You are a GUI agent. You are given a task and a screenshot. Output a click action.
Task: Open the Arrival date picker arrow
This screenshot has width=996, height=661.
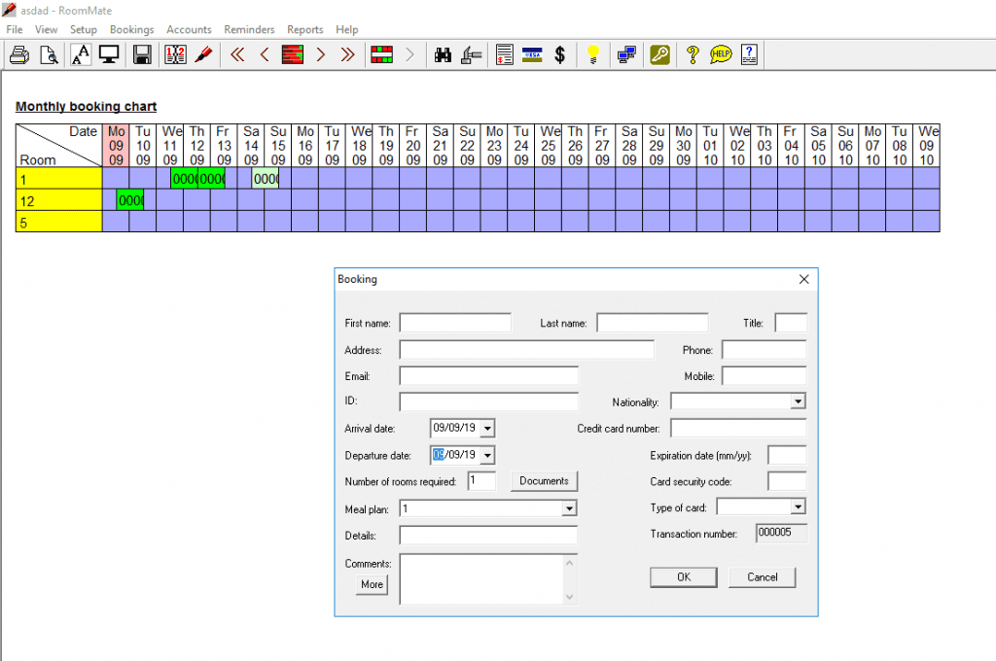pos(487,429)
